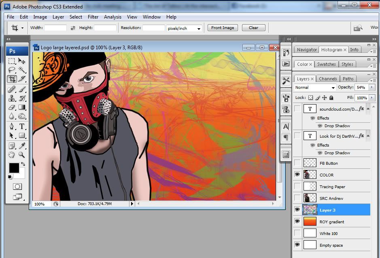Image resolution: width=380 pixels, height=258 pixels.
Task: Hide Layer 3 visibility eye
Action: (297, 210)
